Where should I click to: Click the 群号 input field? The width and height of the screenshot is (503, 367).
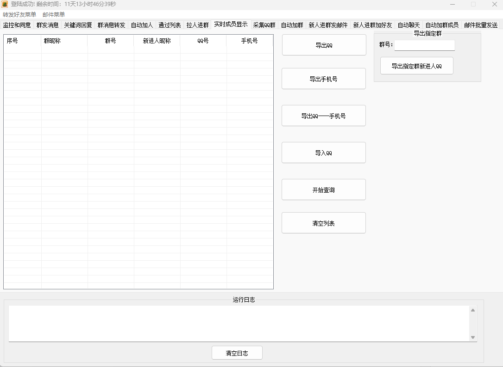pyautogui.click(x=424, y=45)
